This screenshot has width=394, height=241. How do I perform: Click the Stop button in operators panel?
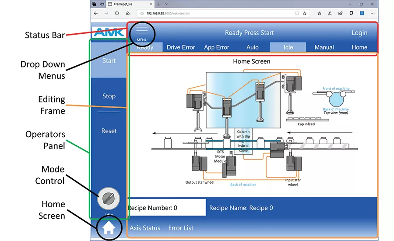[x=109, y=96]
